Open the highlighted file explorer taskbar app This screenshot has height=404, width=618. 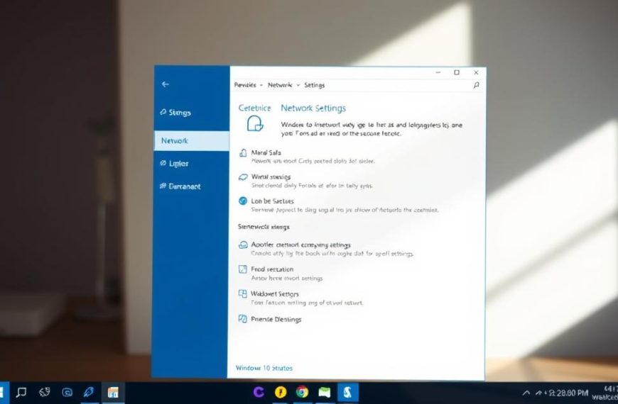click(113, 392)
